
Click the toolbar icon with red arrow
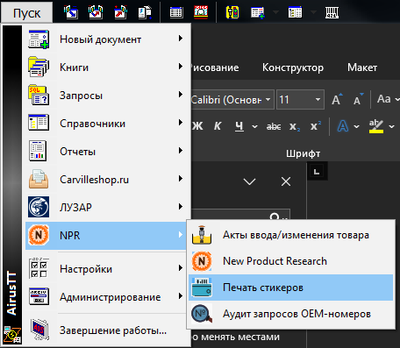(120, 12)
